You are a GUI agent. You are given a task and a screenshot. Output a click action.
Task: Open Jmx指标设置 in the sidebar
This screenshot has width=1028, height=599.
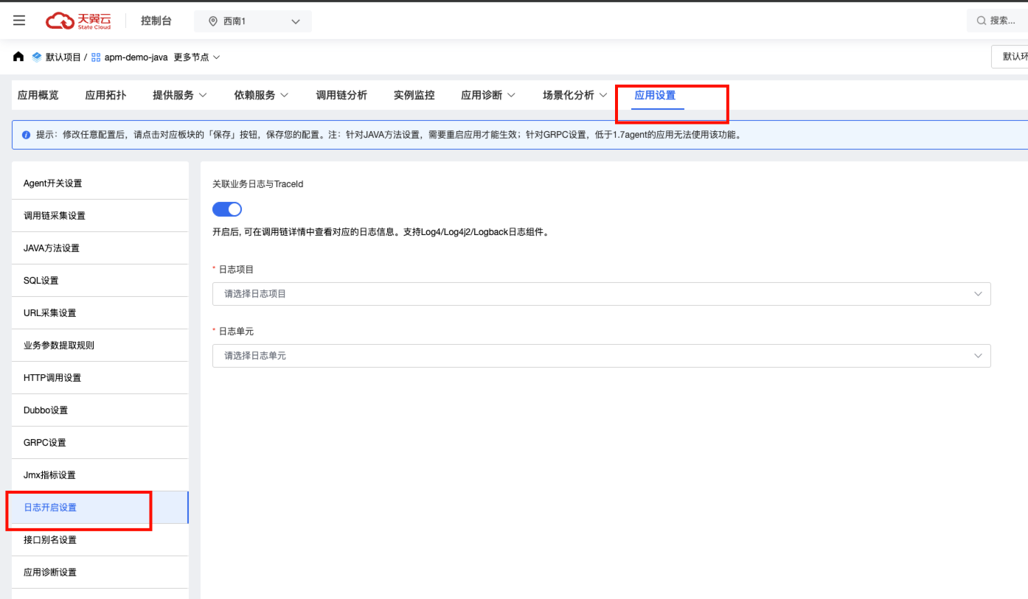coord(100,475)
